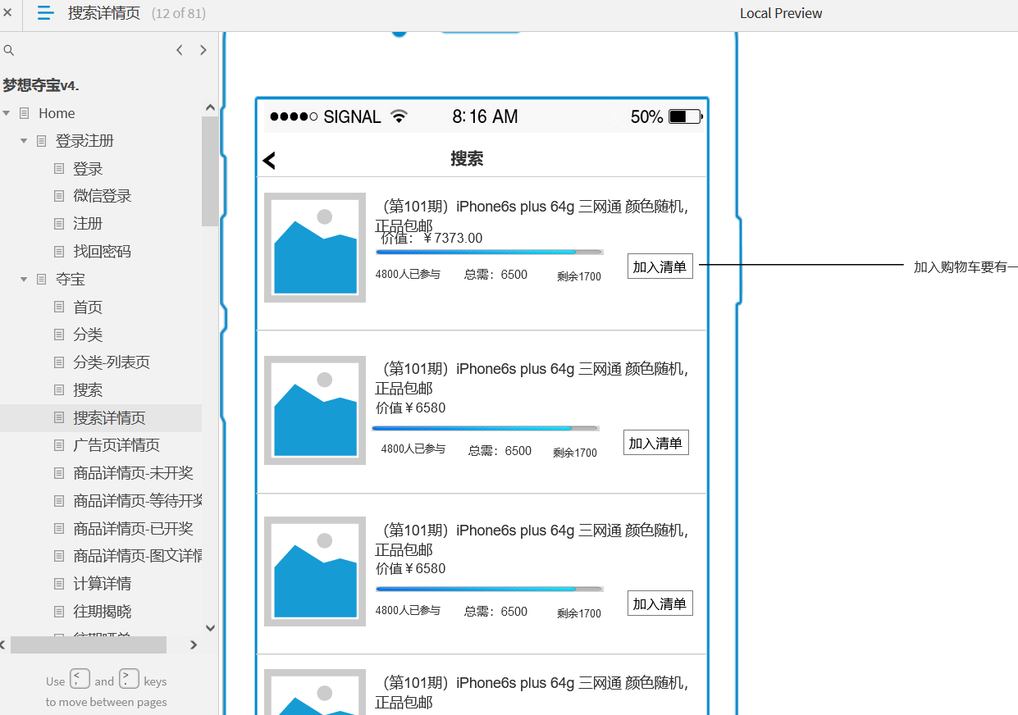Click the 价值: ¥7373.00 price text
Screen dimensions: 1018x715
pos(432,239)
